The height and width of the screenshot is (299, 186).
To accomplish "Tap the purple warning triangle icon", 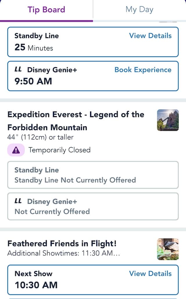I will [x=16, y=150].
